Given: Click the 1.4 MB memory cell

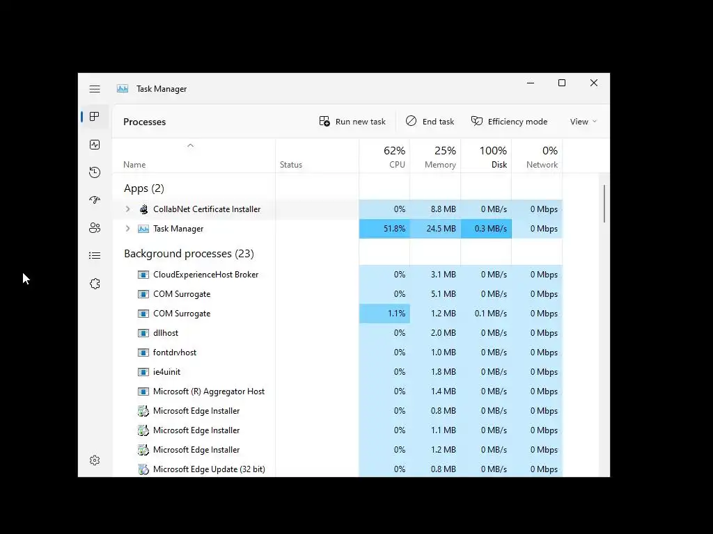Looking at the screenshot, I should [436, 391].
